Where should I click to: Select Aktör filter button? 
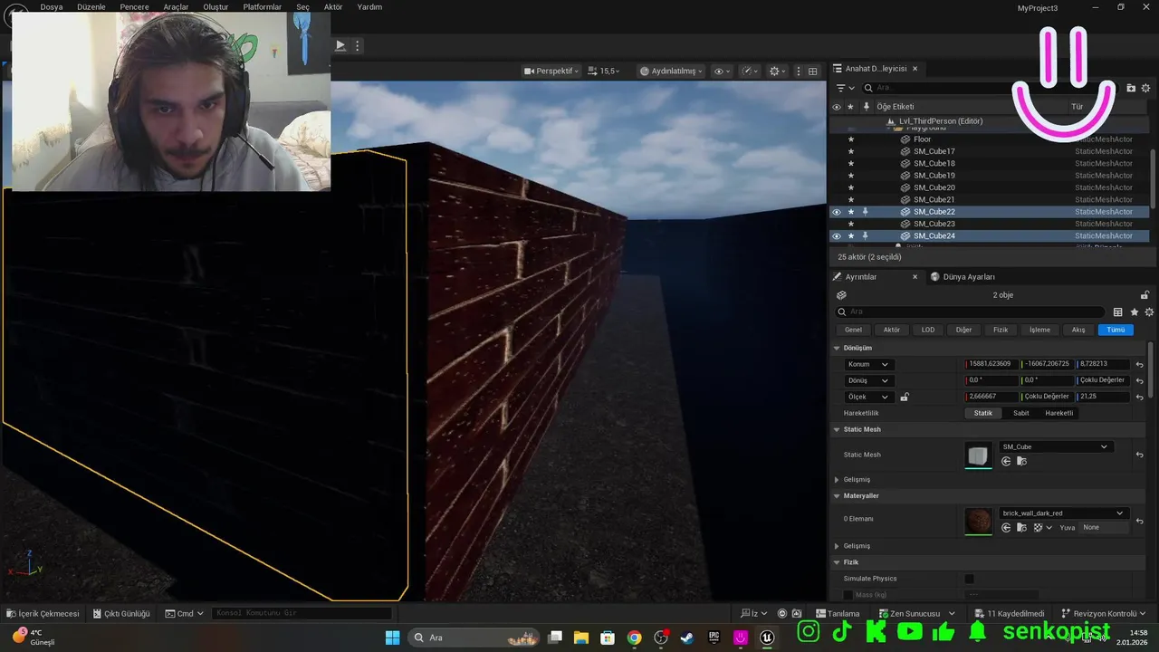point(892,330)
